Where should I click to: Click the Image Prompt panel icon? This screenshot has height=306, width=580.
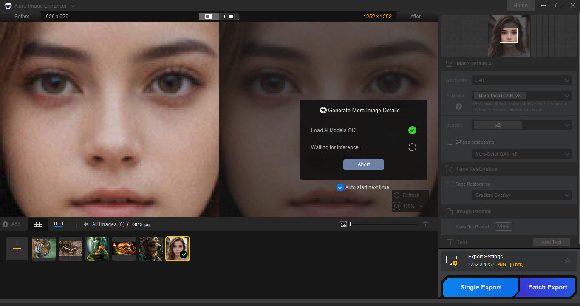(x=450, y=211)
